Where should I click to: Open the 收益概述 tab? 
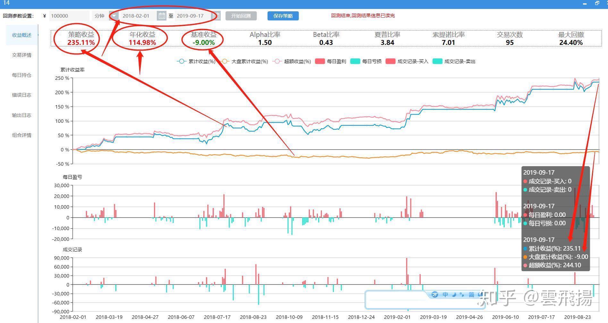(x=22, y=35)
